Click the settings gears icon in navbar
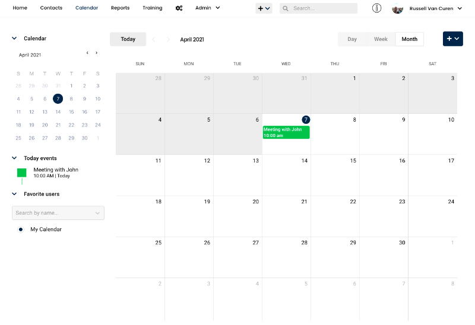 click(x=179, y=8)
